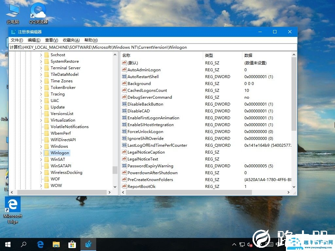Show hidden tray icons via up chevron
Viewport: 335px width, 251px height.
pos(234,244)
